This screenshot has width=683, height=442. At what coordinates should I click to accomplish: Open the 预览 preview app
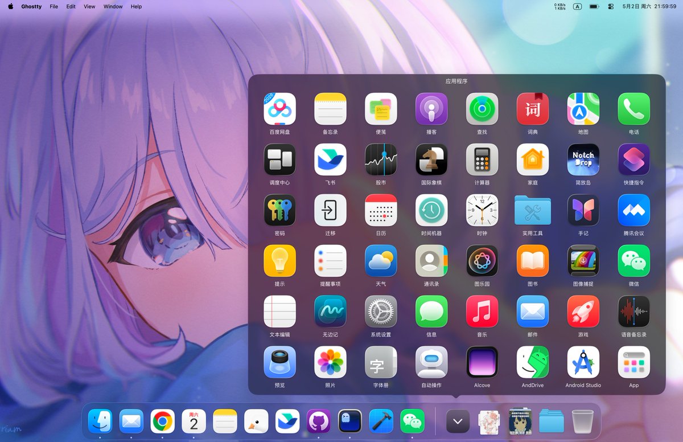279,362
